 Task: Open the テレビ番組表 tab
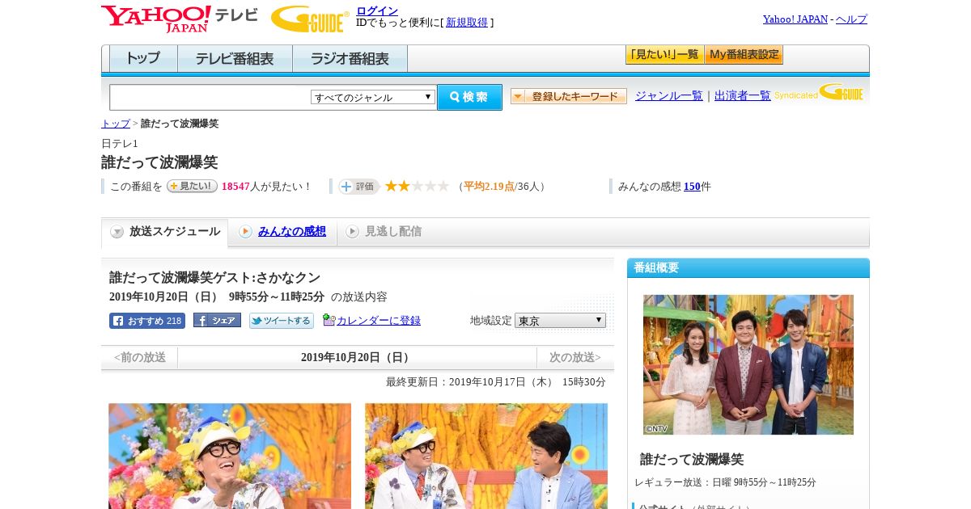coord(235,59)
